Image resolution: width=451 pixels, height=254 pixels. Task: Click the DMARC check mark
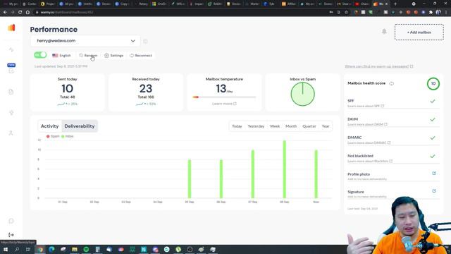pos(433,138)
